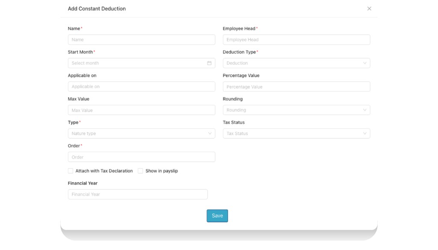Open the Tax Status selection dropdown
This screenshot has width=438, height=250.
(295, 133)
